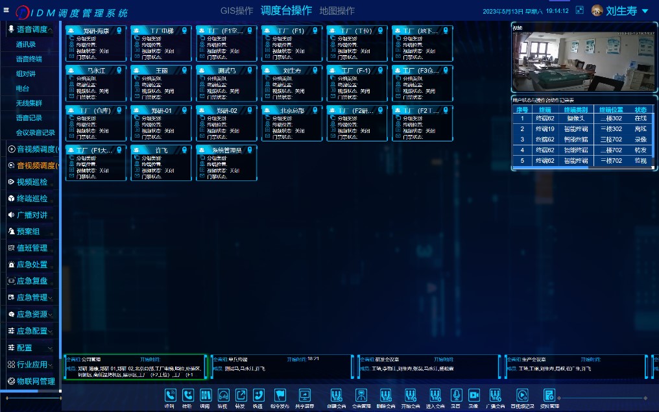The width and height of the screenshot is (659, 412).
Task: Click the fullscreen icon beside the clock
Action: coord(580,10)
